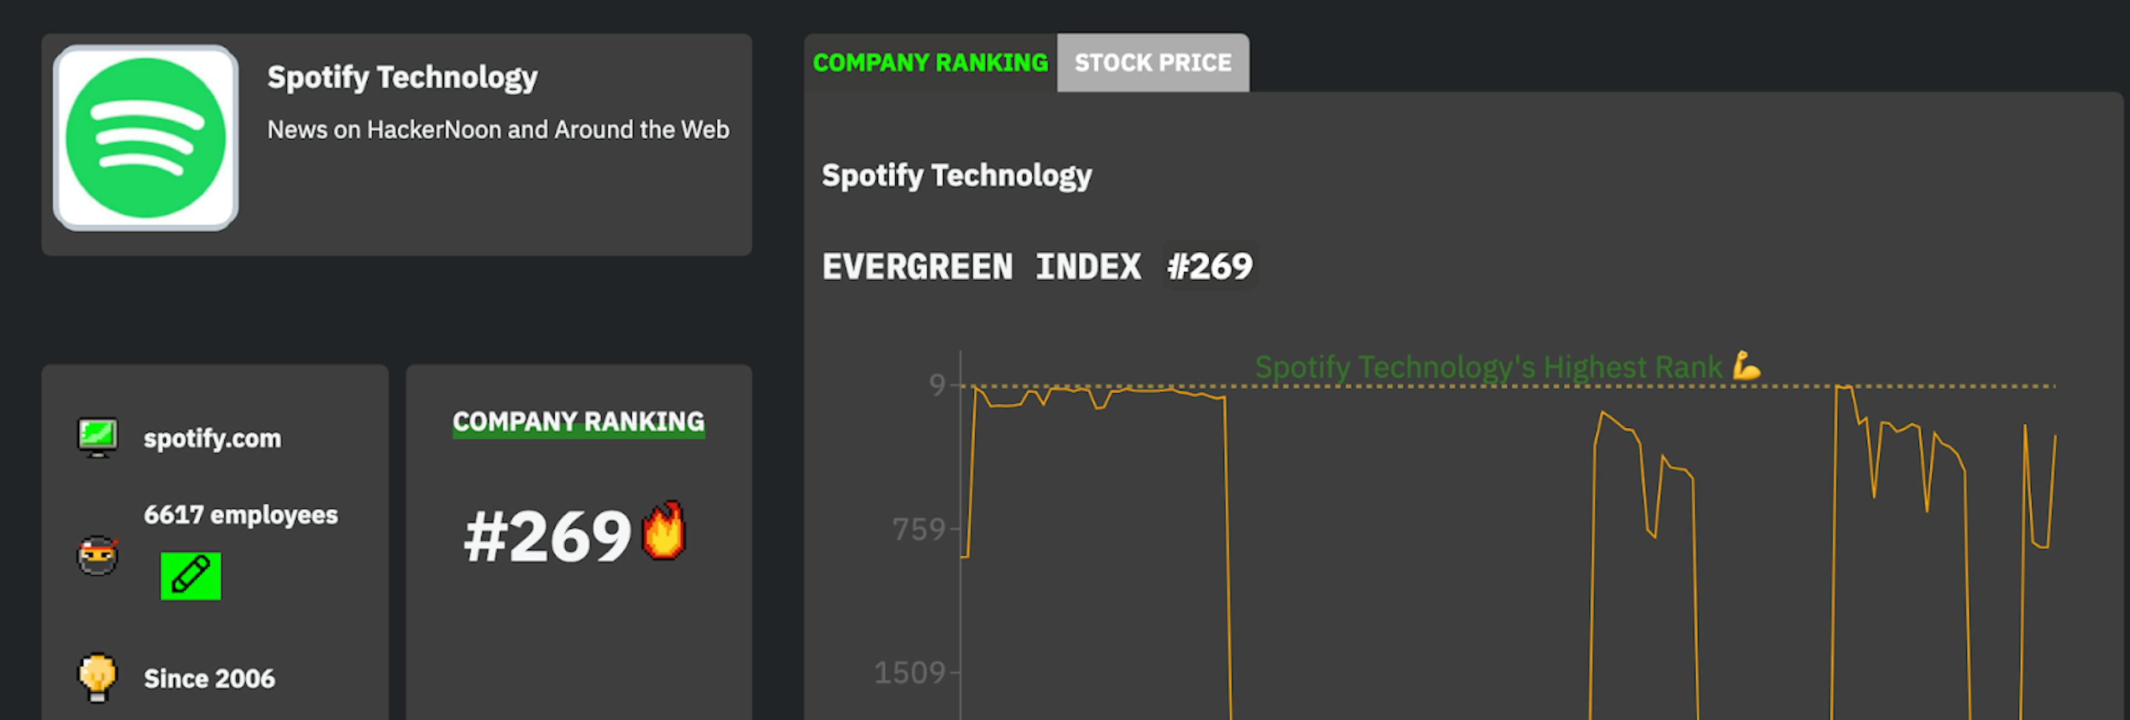Click News on HackerNoon and Around the Web
Image resolution: width=2130 pixels, height=720 pixels.
pyautogui.click(x=498, y=130)
